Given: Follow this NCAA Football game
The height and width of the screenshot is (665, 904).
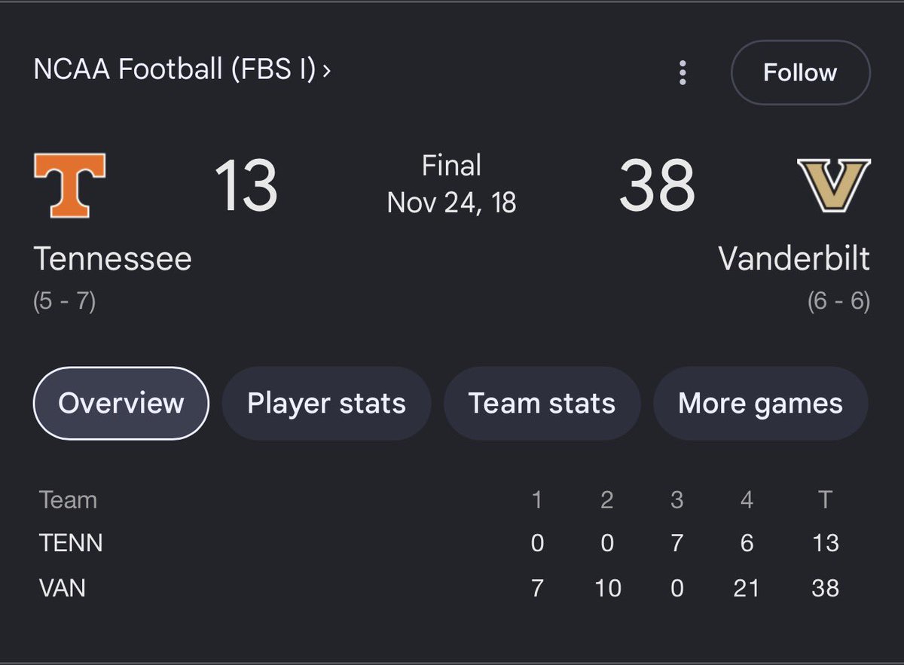Looking at the screenshot, I should click(x=800, y=72).
